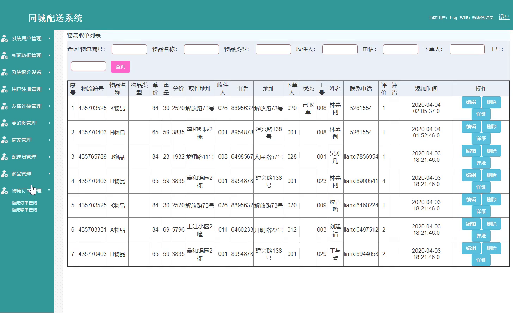
Task: Collapse 物流订单管理 down arrow
Action: pyautogui.click(x=49, y=190)
